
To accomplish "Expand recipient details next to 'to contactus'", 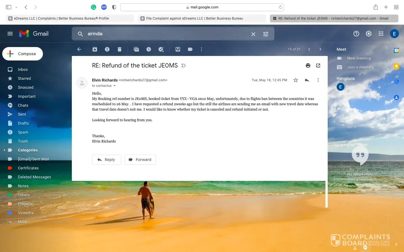I will 114,86.
